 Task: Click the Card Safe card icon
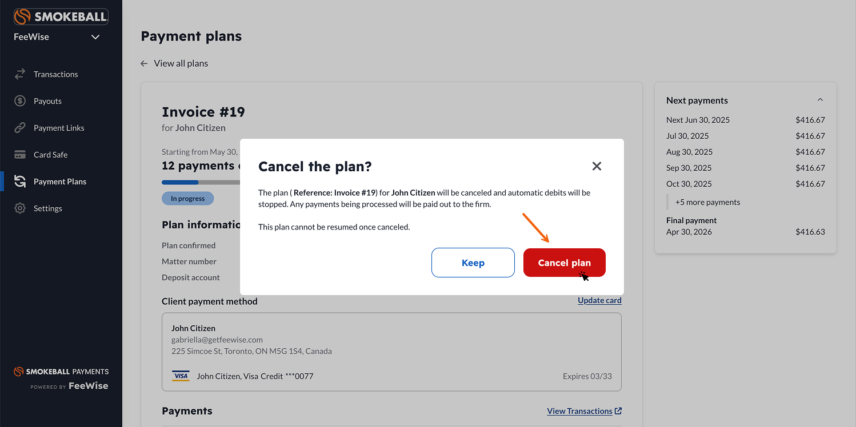pos(20,155)
